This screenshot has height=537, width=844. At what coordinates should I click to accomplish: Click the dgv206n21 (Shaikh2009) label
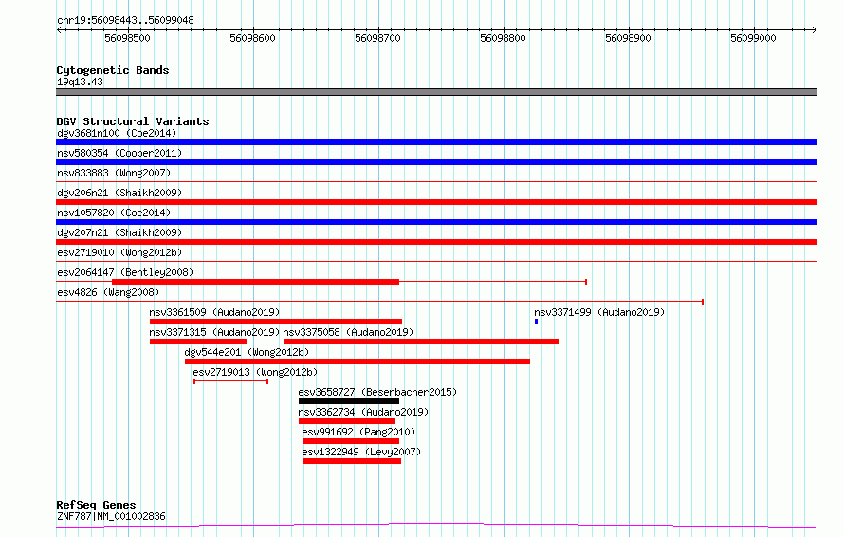tap(119, 193)
